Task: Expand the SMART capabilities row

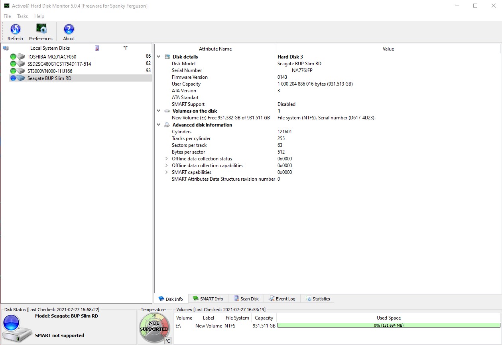Action: (167, 172)
